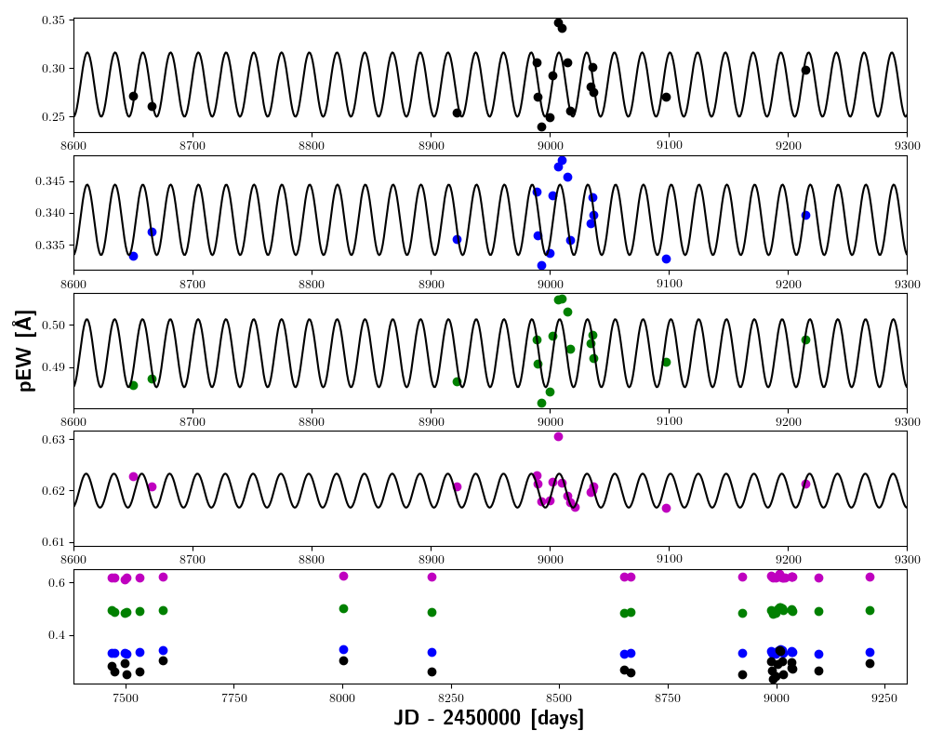Select the 8800 tick label under the green-points panel

tap(312, 422)
